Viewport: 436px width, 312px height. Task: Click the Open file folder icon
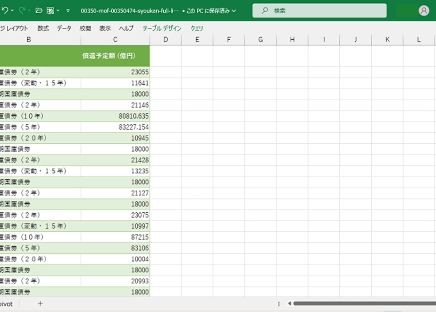coord(39,10)
